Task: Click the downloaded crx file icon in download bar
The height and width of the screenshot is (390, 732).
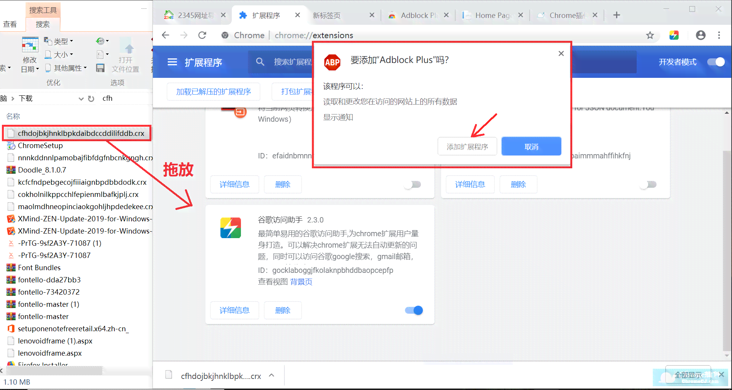Action: [x=169, y=375]
